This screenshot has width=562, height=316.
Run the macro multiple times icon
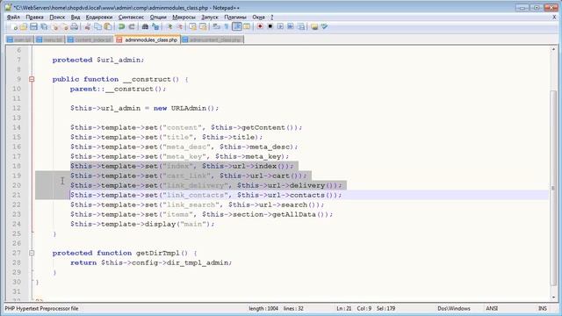[291, 27]
